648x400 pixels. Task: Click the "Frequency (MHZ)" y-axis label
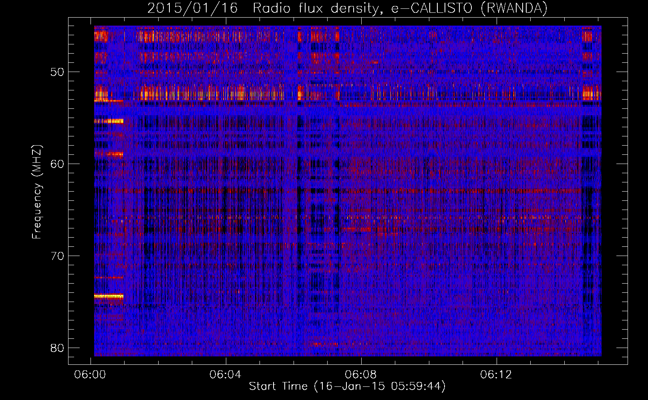[37, 192]
